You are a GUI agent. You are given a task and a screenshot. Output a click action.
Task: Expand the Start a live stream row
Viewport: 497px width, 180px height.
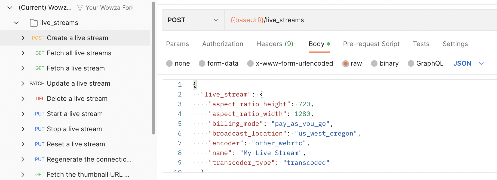pyautogui.click(x=23, y=114)
